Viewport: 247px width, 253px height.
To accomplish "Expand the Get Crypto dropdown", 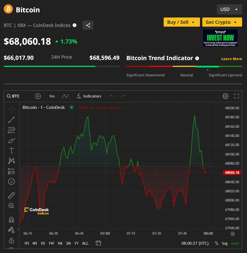I will [x=222, y=22].
